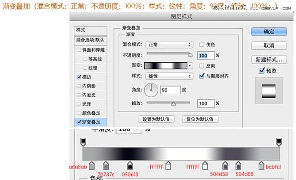Open the gradient picker dropdown arrow
The width and height of the screenshot is (296, 180).
click(x=190, y=66)
